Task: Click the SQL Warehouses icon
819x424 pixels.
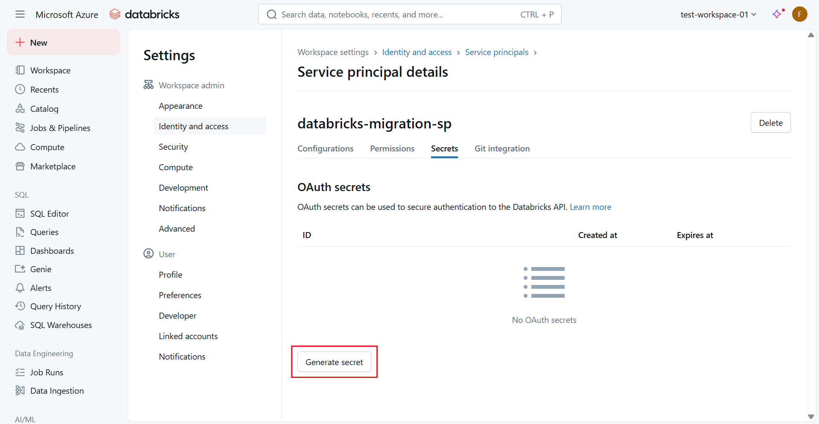Action: [20, 325]
